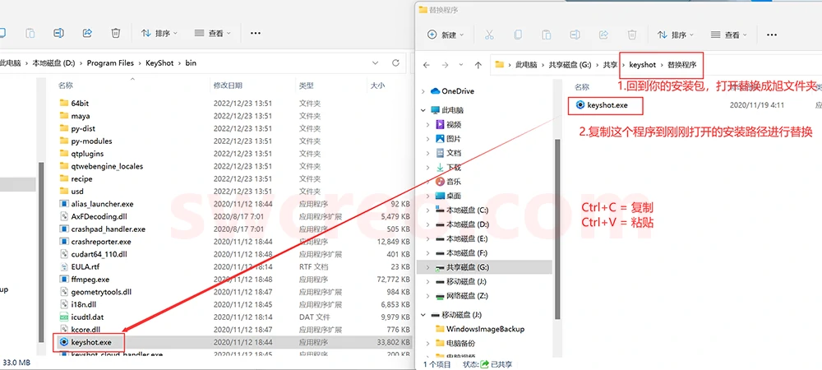Open 新建 dropdown in 替换程序 window
The image size is (822, 370).
(446, 35)
